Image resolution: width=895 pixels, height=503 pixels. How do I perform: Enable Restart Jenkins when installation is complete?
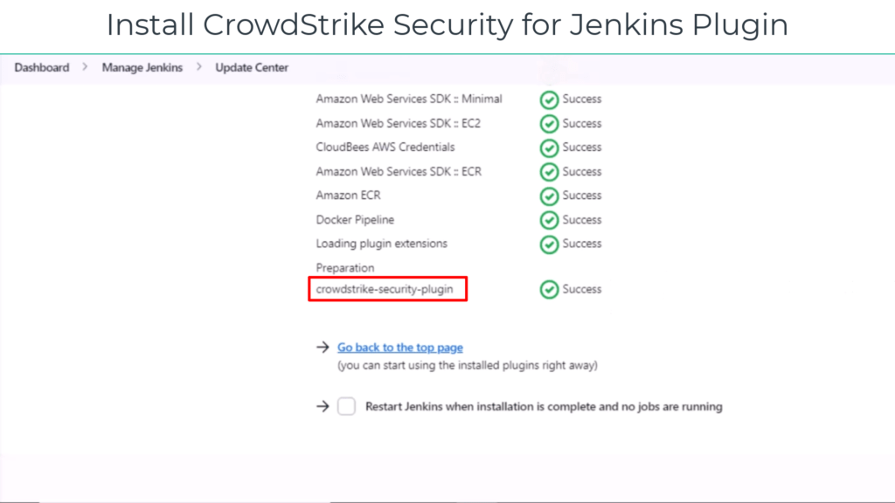point(346,406)
